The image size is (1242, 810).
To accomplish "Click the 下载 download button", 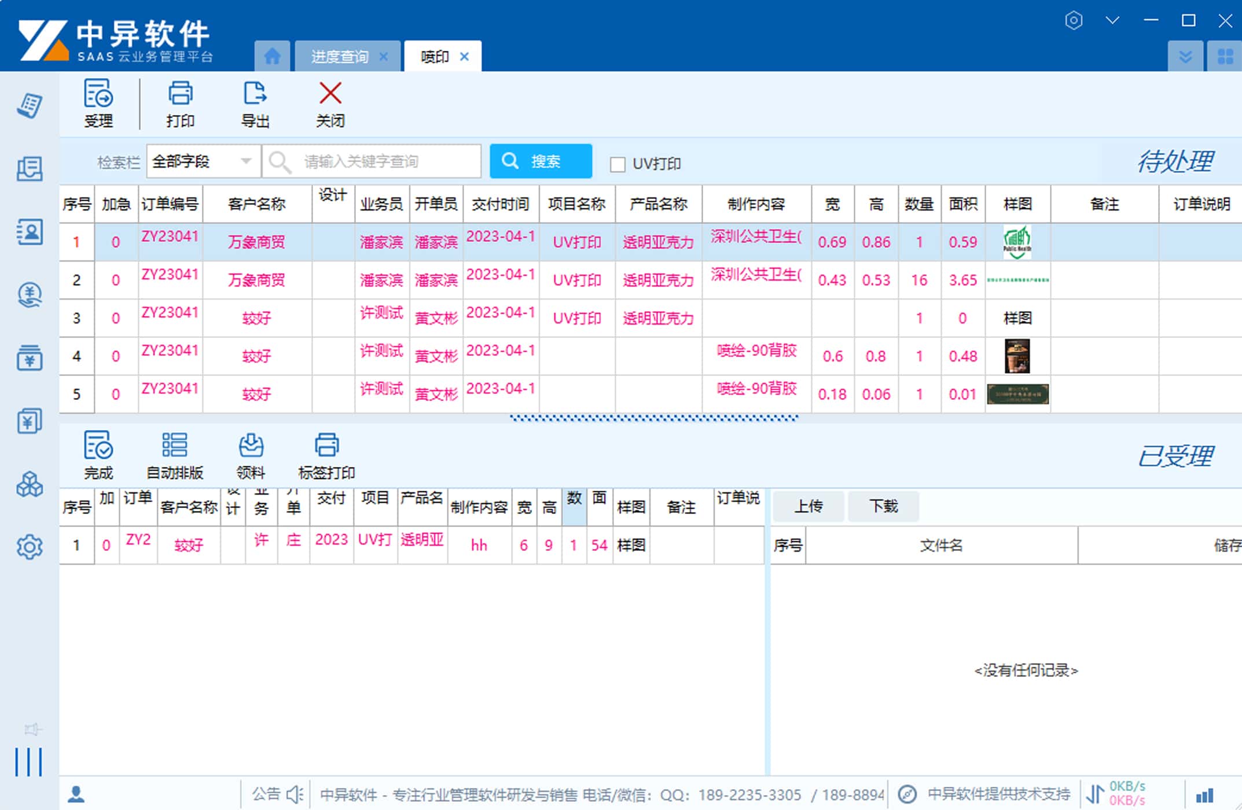I will click(884, 507).
